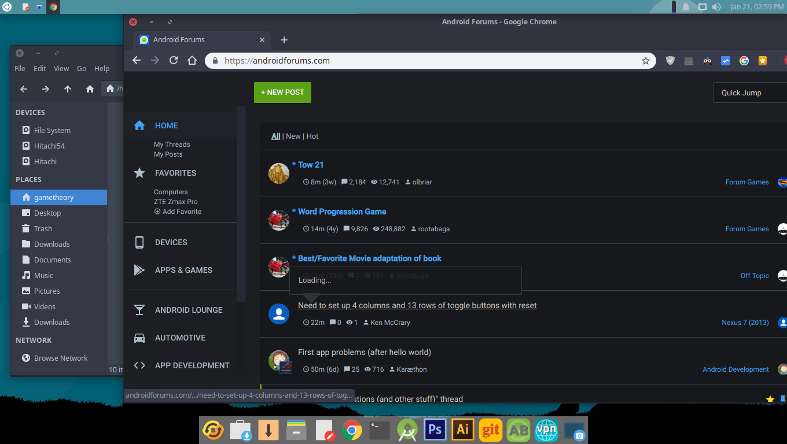Screen dimensions: 787x444
Task: Open the blue checkmark extension icon
Action: [726, 61]
